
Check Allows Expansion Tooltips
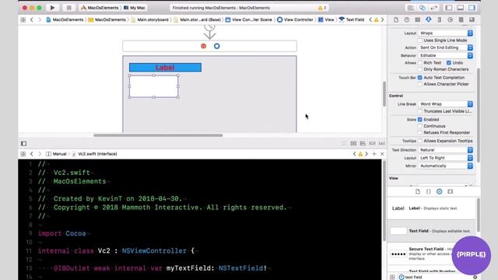point(420,141)
